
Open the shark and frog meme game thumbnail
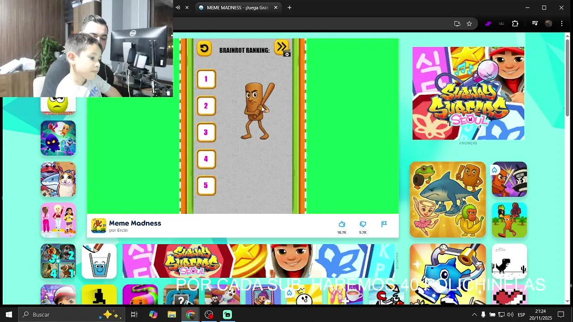click(448, 199)
